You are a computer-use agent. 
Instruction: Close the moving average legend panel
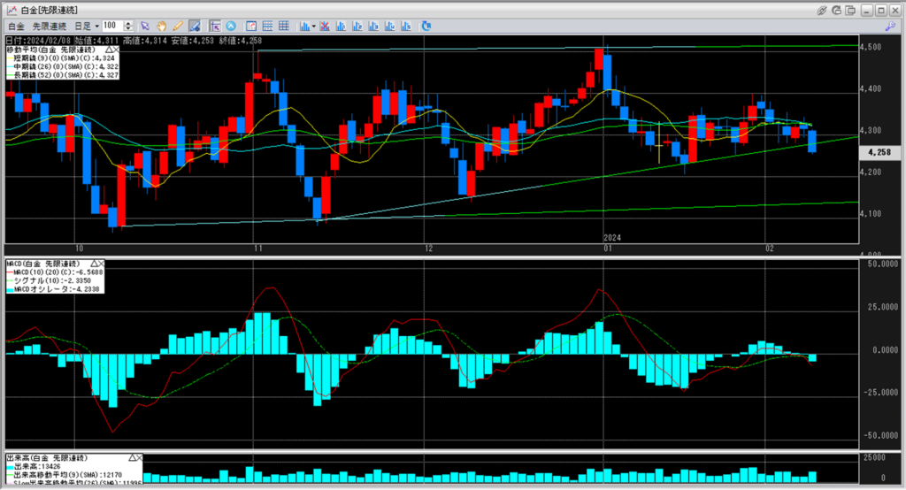[x=116, y=50]
